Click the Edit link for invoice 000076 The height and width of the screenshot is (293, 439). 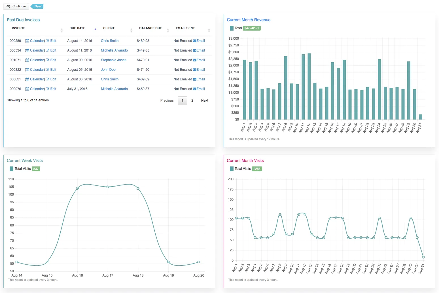click(53, 89)
